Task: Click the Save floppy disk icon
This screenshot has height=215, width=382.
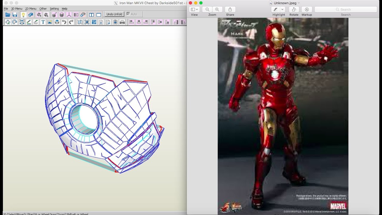Action: point(15,15)
